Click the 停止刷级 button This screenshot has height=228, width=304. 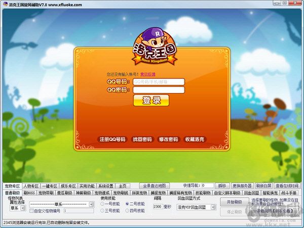(235, 212)
